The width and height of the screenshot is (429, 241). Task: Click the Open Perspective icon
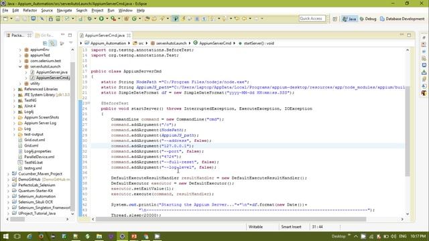(x=335, y=19)
